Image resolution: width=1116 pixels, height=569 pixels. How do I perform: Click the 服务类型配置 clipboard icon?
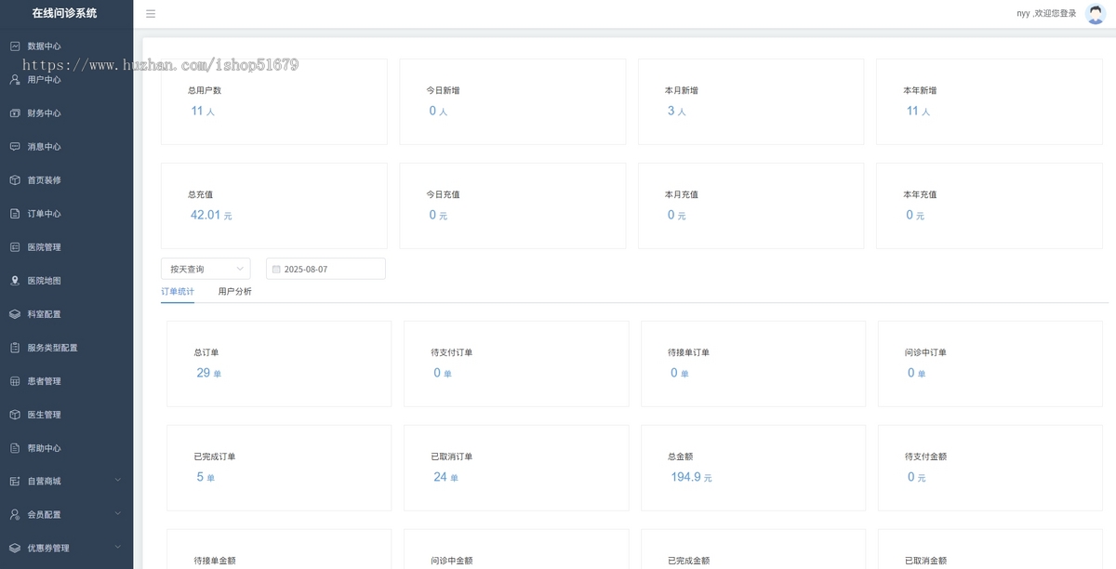[15, 347]
